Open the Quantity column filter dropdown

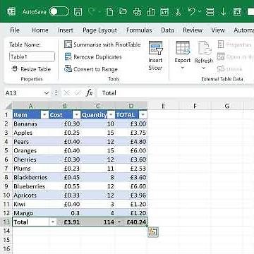(111, 115)
